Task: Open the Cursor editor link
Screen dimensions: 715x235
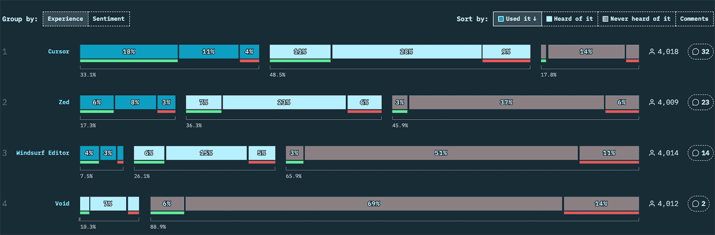Action: 59,52
